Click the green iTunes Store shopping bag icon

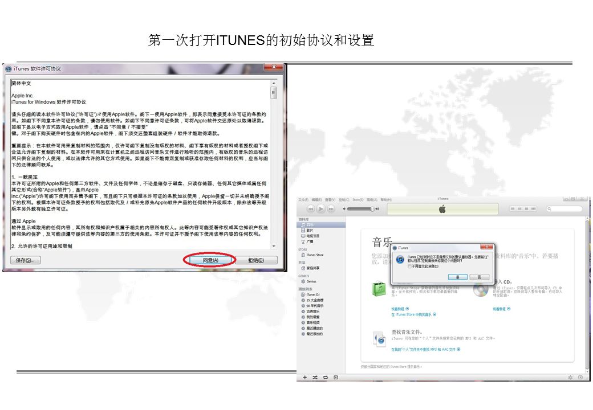tap(379, 289)
